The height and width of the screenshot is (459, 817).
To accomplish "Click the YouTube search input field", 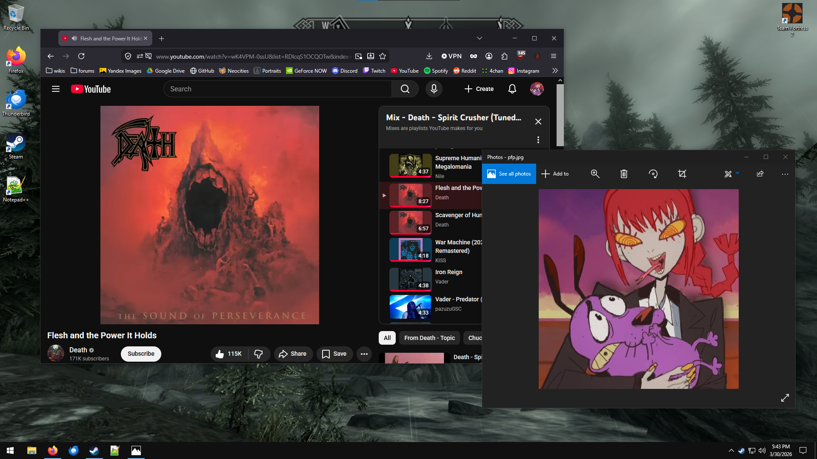I will tap(277, 89).
